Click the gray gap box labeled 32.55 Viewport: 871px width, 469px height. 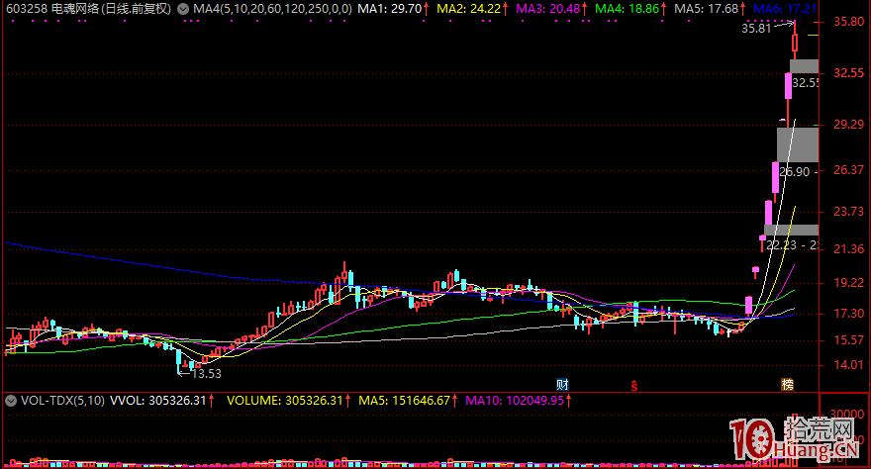click(804, 66)
